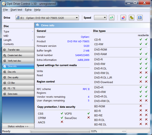
Task: Open the Extra menu
Action: click(x=28, y=10)
